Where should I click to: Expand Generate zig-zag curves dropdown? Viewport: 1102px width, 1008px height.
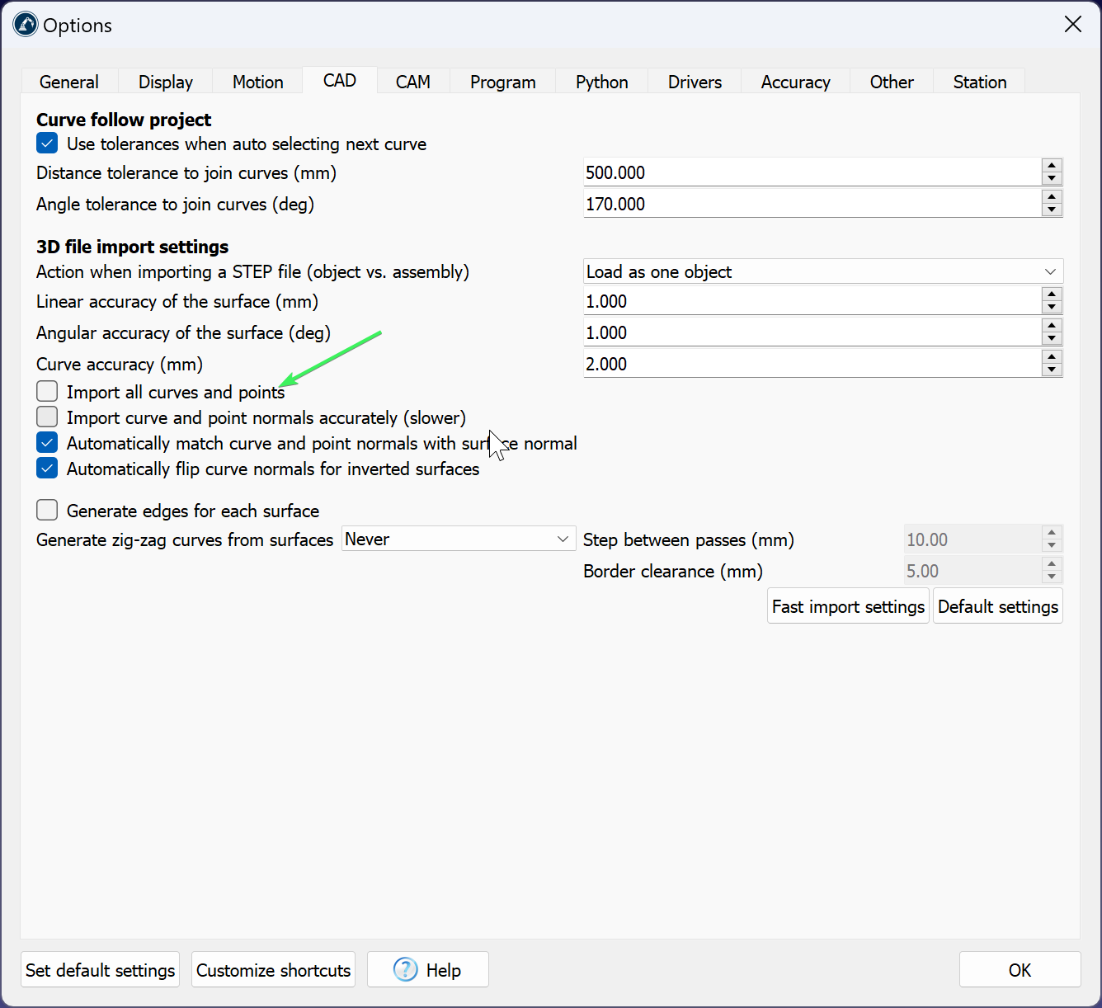[458, 539]
